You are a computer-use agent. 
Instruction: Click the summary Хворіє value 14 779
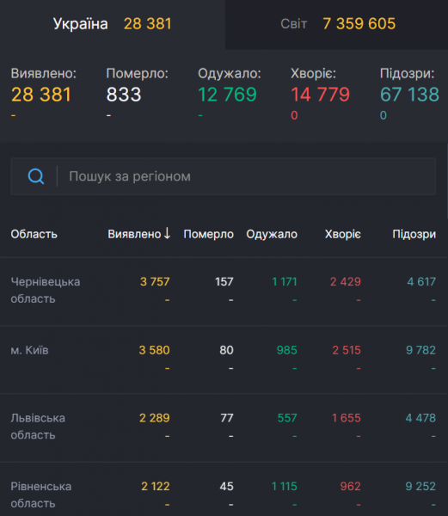coord(320,95)
